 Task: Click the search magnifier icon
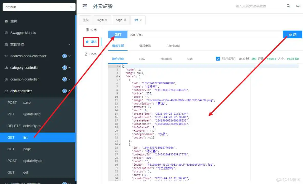pyautogui.click(x=288, y=6)
